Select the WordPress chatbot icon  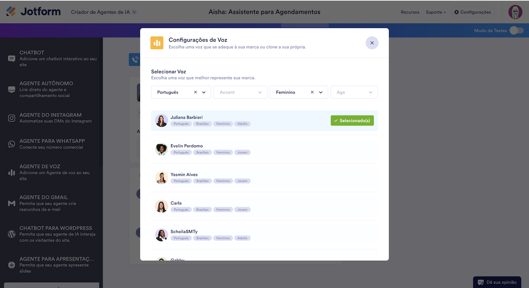[12, 234]
